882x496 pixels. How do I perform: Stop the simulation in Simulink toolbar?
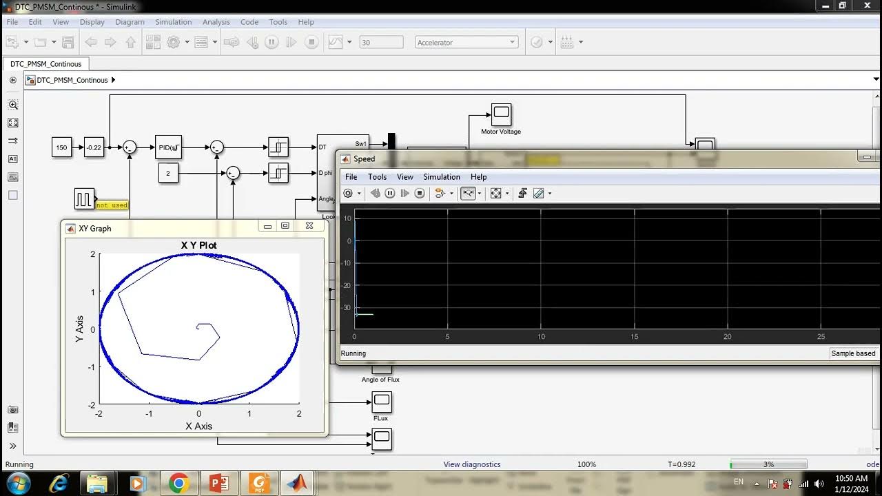tap(311, 42)
